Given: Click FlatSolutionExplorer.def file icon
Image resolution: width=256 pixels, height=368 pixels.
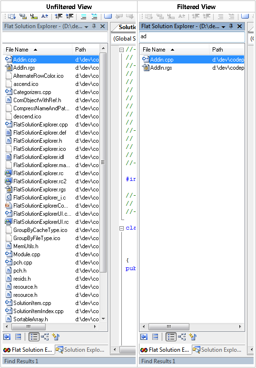Looking at the screenshot, I should click(x=9, y=132).
